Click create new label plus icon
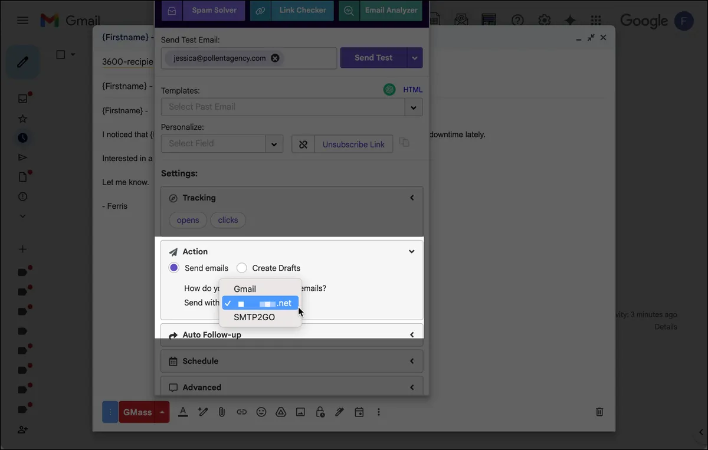Viewport: 708px width, 450px height. tap(22, 249)
